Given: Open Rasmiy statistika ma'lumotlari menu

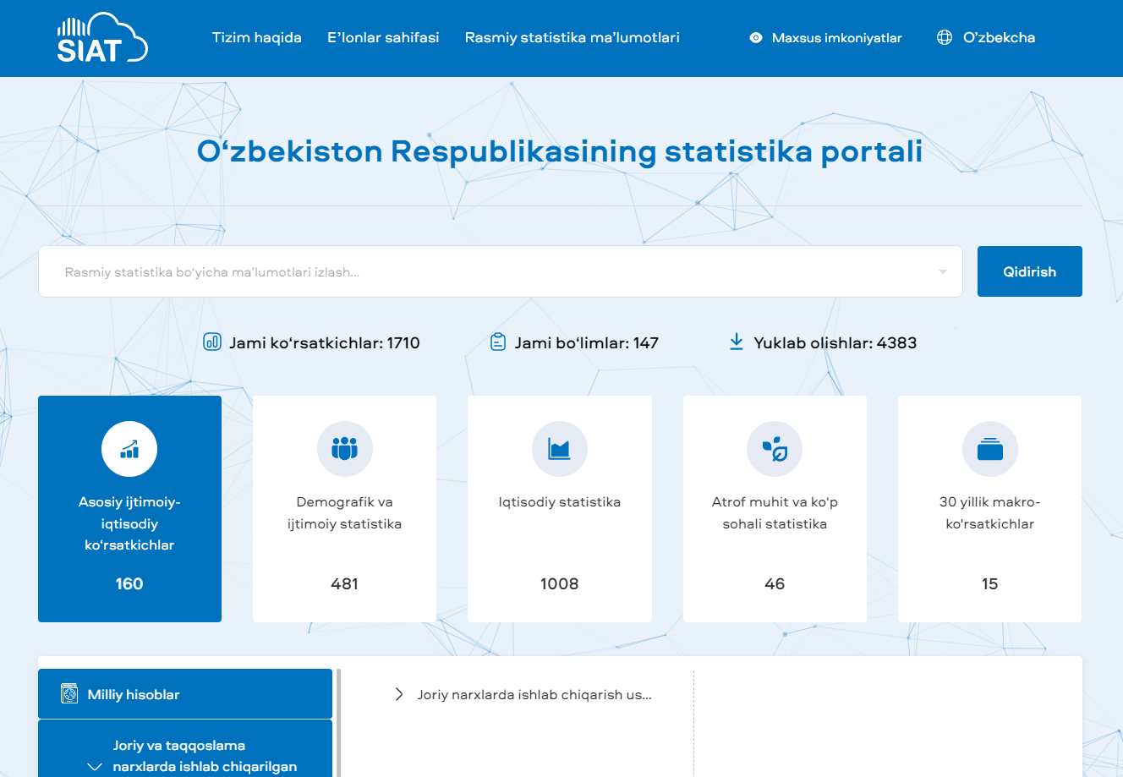Looking at the screenshot, I should pos(572,38).
